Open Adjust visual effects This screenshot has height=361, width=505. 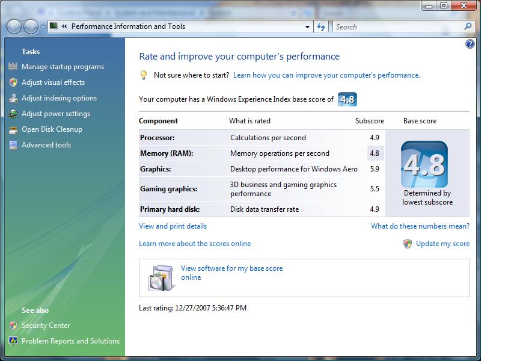[53, 82]
